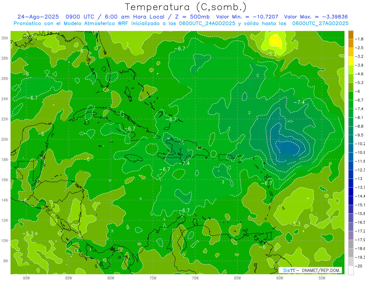This screenshot has width=365, height=282.
Task: Click teal swatch between -10.2 and -9.5
Action: click(351, 139)
